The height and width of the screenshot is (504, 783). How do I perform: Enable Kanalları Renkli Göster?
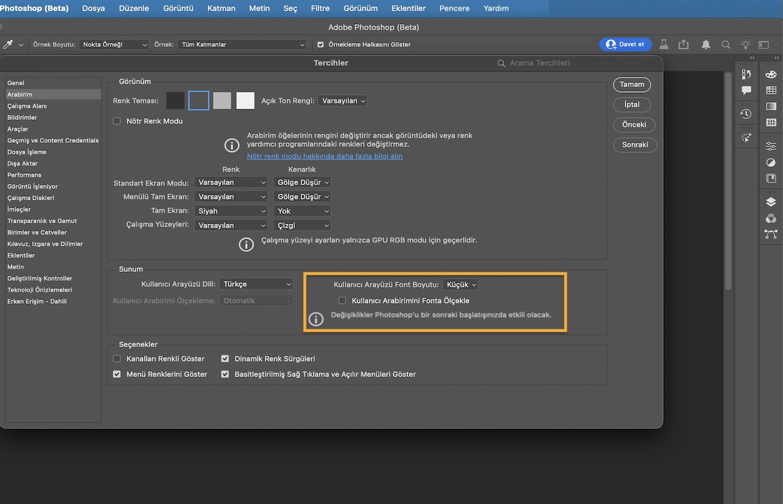click(116, 358)
